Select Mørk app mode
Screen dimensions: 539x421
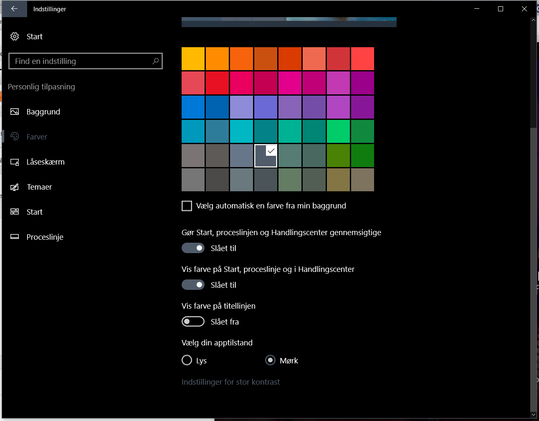click(x=271, y=360)
